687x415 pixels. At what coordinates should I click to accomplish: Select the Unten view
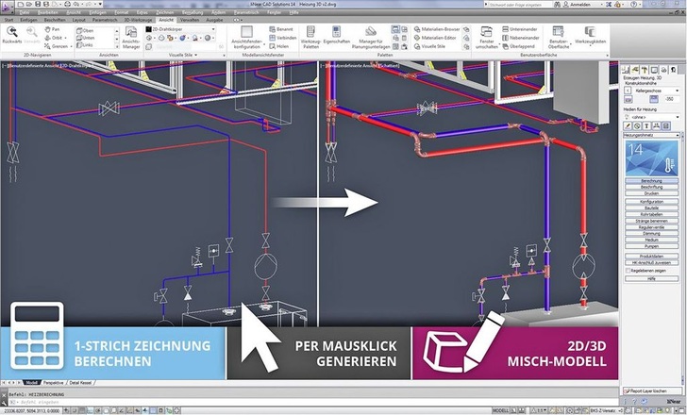click(x=86, y=38)
